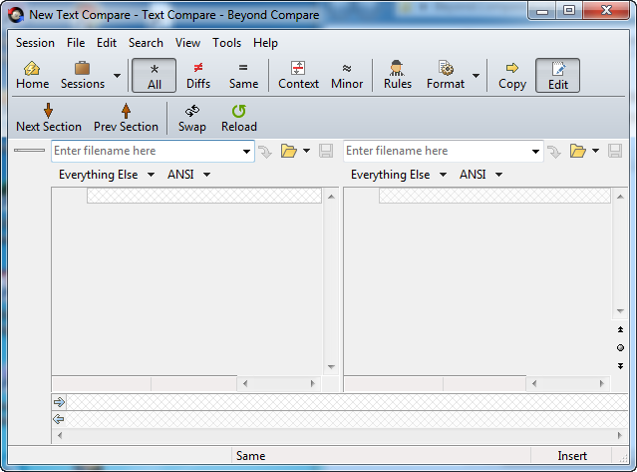
Task: Swap left and right sides
Action: coord(192,118)
